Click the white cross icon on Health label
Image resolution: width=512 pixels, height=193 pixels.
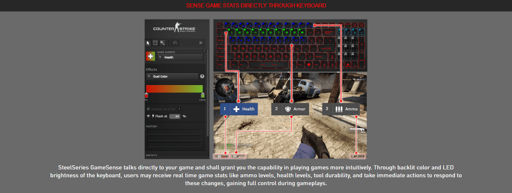236,109
